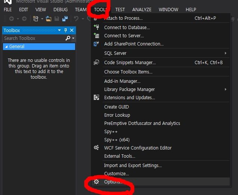Click the Extensions and Updates icon
The width and height of the screenshot is (238, 195).
click(x=96, y=97)
